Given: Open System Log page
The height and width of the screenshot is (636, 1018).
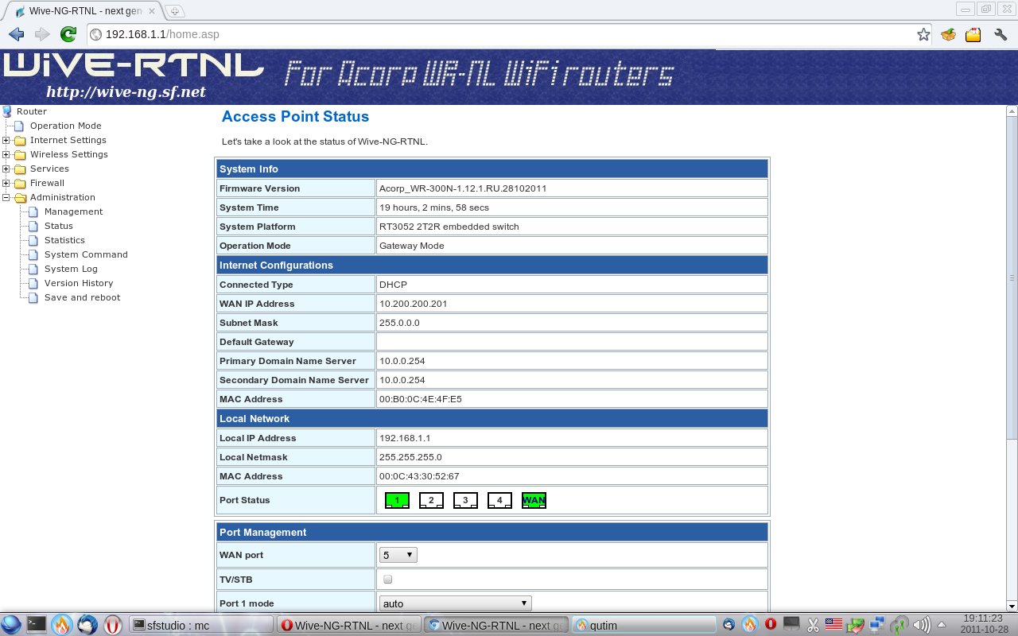Looking at the screenshot, I should (x=71, y=269).
